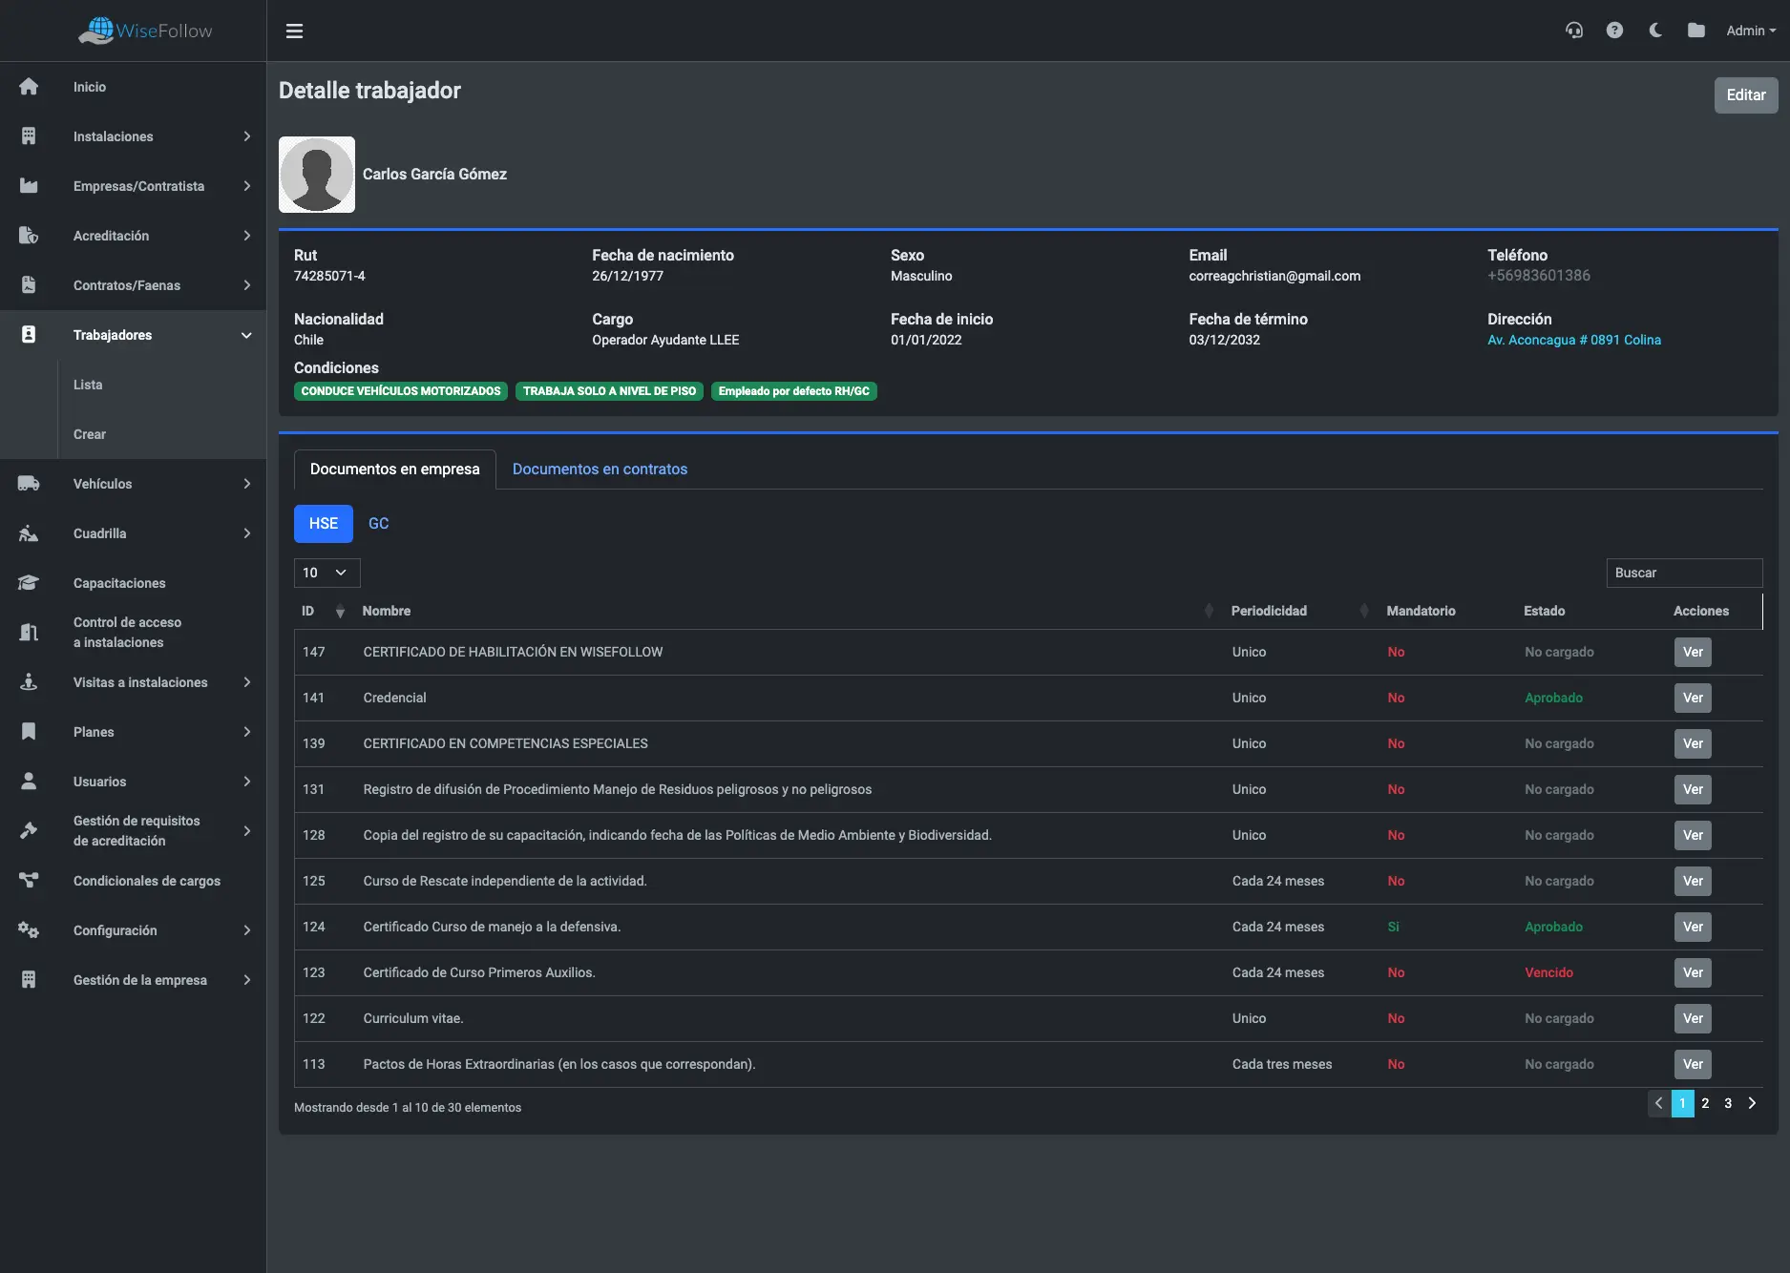This screenshot has width=1790, height=1273.
Task: Expand the Instalaciones submenu chevron
Action: 247,136
